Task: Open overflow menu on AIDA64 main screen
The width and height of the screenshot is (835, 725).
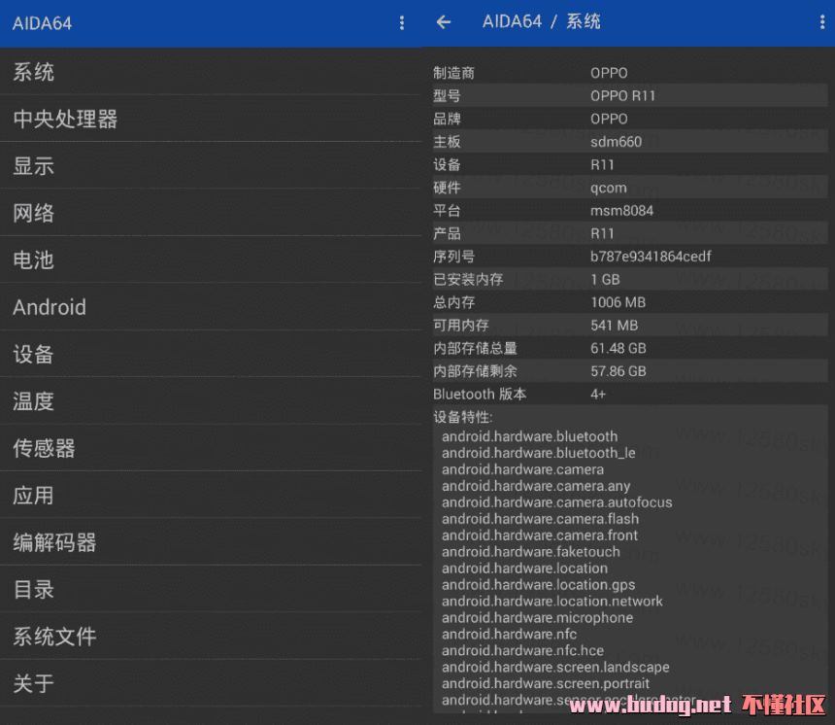Action: pos(402,23)
